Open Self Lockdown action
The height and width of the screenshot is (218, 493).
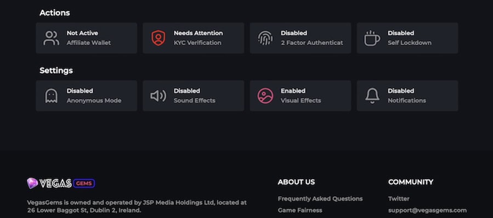coord(407,38)
